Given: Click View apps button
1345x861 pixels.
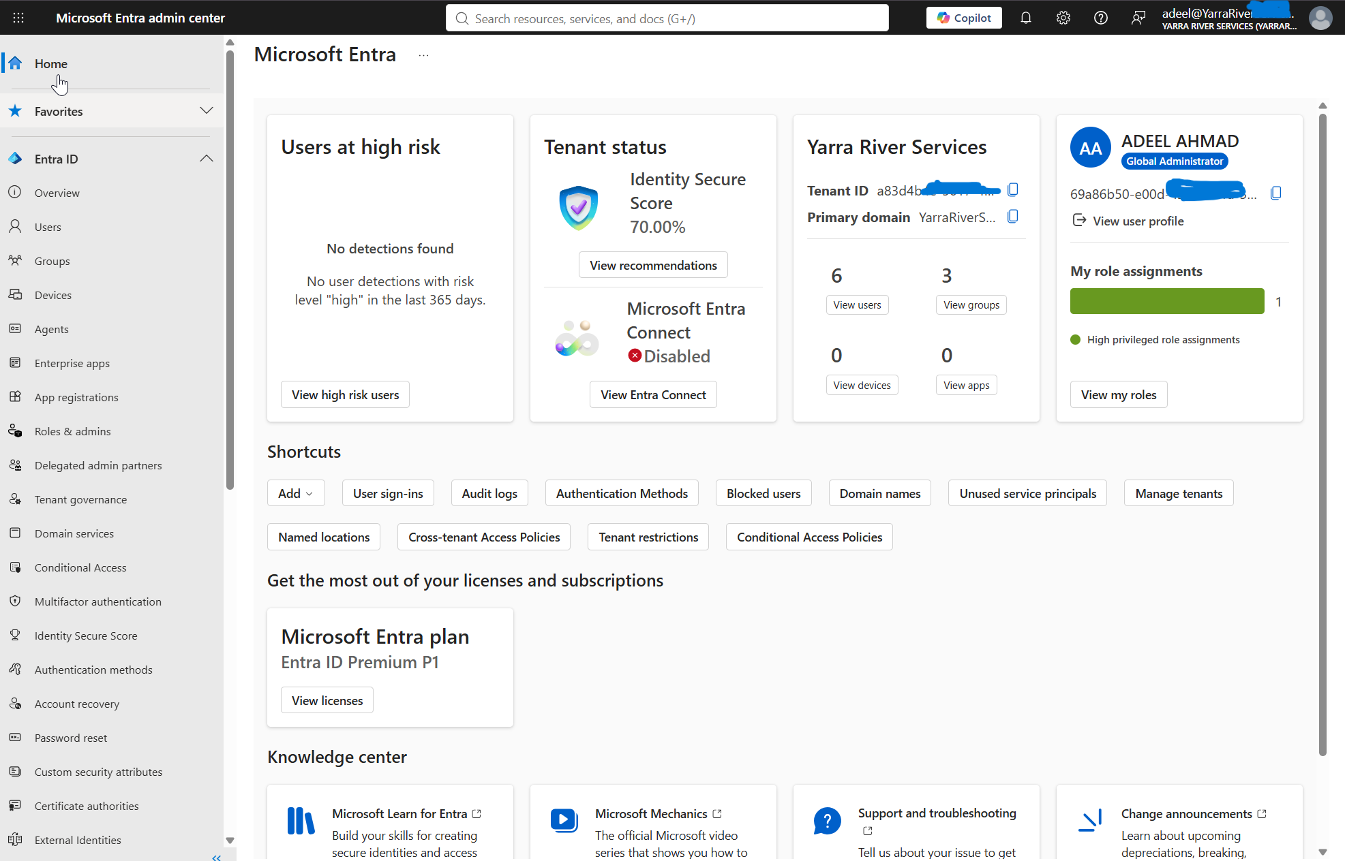Looking at the screenshot, I should pyautogui.click(x=967, y=385).
